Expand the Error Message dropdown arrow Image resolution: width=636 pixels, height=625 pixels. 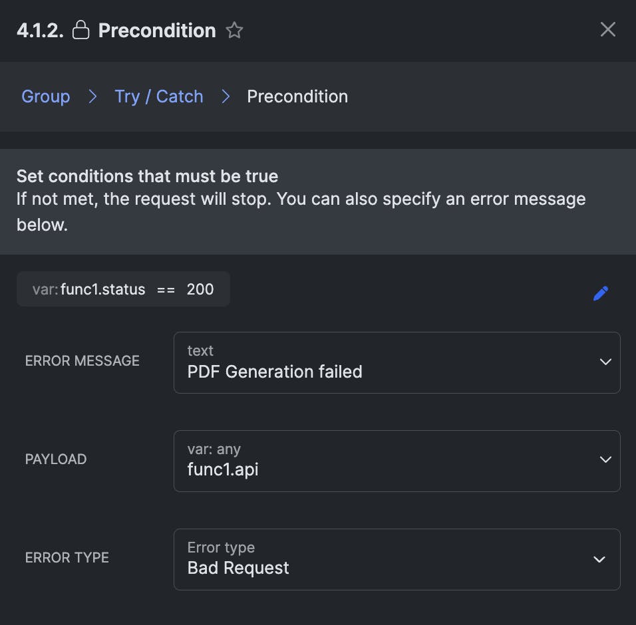point(605,362)
